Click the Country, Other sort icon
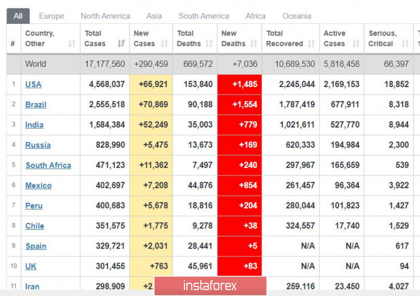Viewport: 420px width, 296px height. (x=71, y=44)
